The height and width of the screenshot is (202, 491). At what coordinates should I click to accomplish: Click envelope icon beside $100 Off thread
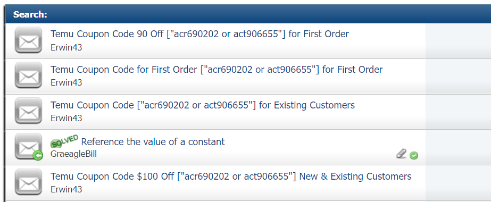[x=28, y=182]
